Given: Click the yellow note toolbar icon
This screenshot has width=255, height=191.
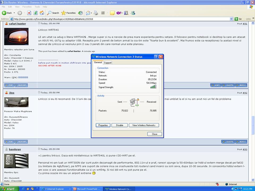Looking at the screenshot, I should point(112,13).
